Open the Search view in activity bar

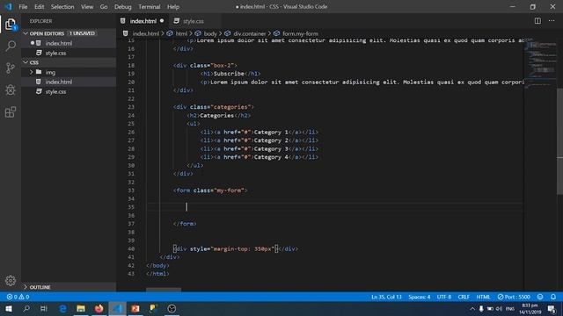[x=11, y=46]
